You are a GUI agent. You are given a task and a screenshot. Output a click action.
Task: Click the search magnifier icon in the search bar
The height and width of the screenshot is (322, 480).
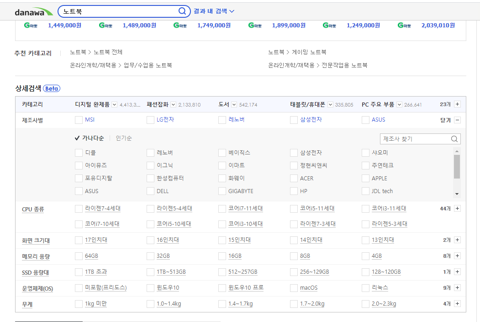pyautogui.click(x=182, y=11)
